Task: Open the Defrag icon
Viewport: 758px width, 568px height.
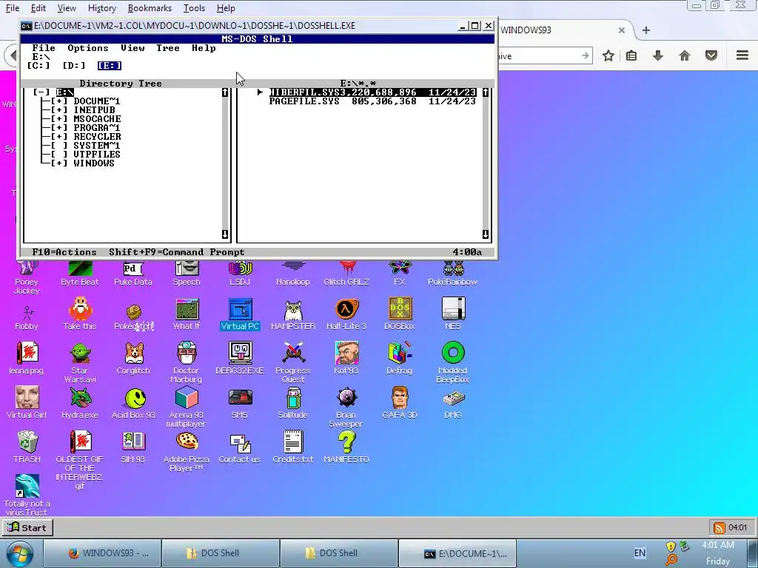Action: (399, 359)
